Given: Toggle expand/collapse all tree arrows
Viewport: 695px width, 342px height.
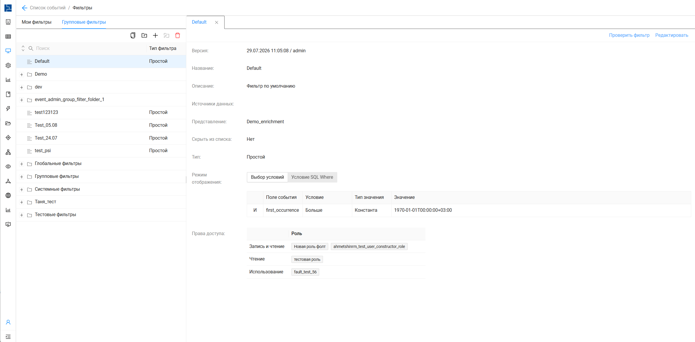Looking at the screenshot, I should (23, 48).
